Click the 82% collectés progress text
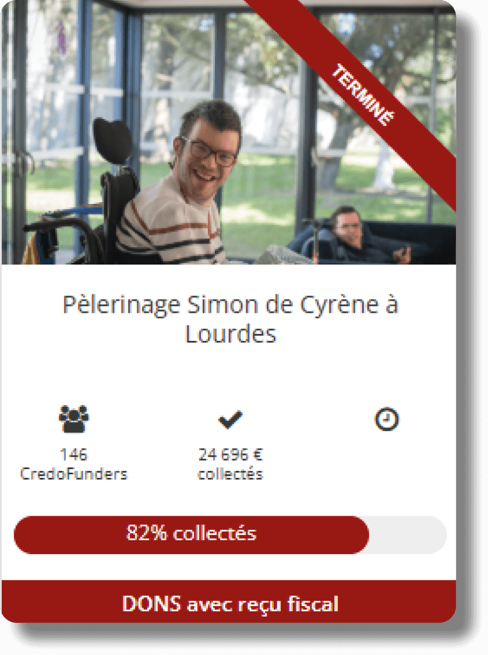The width and height of the screenshot is (488, 655). (191, 533)
